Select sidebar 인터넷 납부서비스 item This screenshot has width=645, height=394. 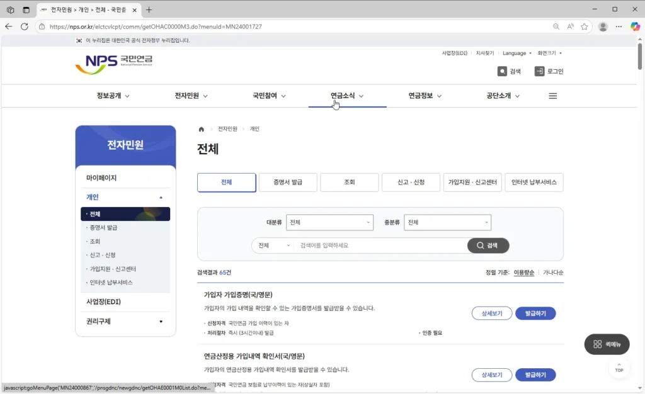(111, 283)
